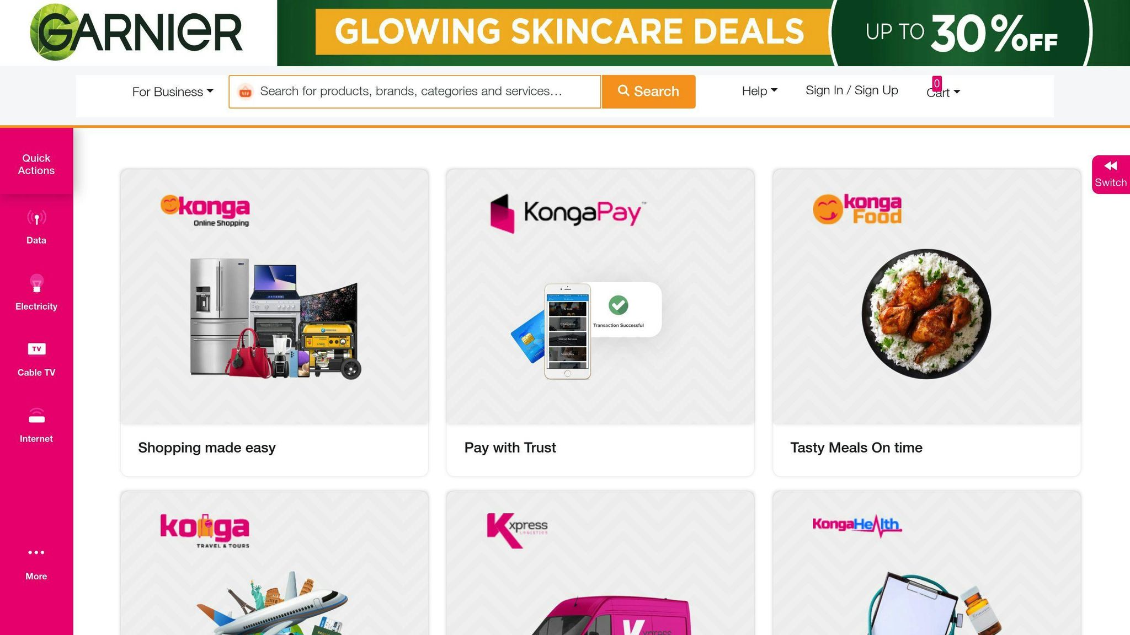The image size is (1130, 635).
Task: Expand the Help dropdown menu
Action: point(760,91)
